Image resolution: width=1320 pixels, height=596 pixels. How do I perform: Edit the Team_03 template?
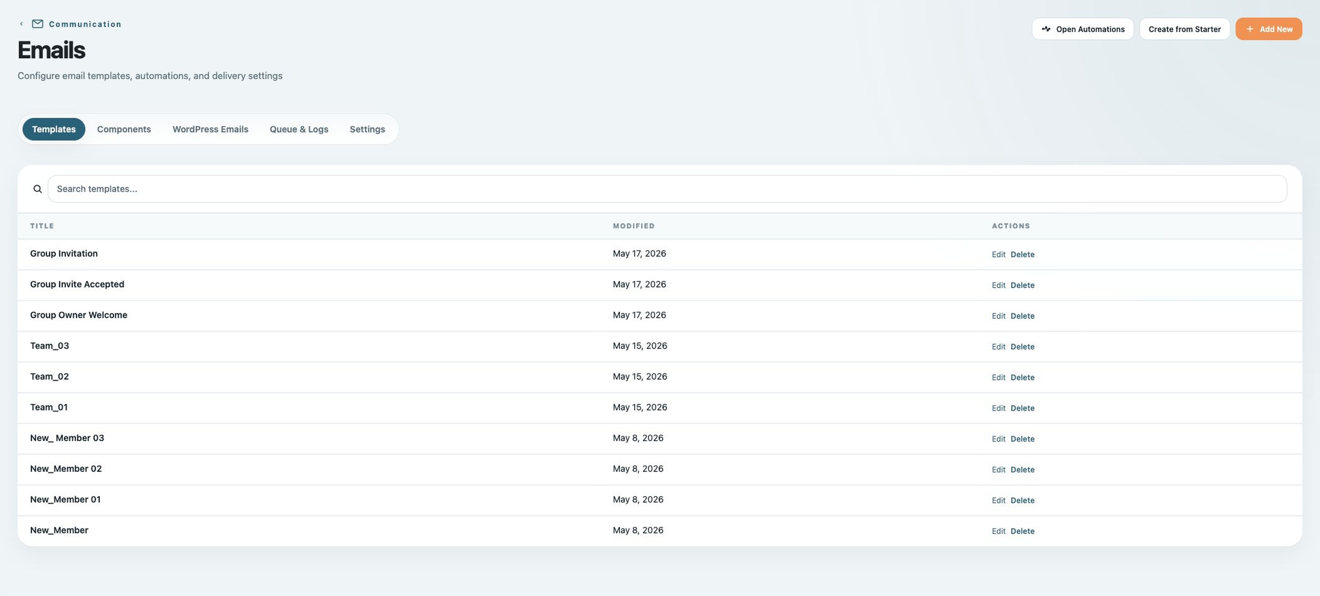click(x=998, y=347)
